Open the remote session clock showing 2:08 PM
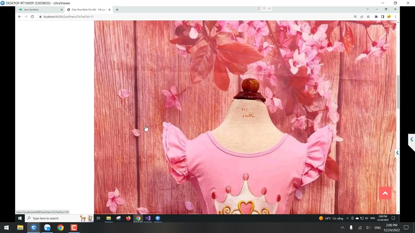 (383, 218)
